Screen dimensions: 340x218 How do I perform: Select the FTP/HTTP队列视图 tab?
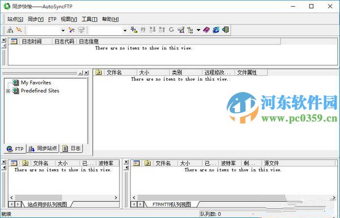pos(172,204)
